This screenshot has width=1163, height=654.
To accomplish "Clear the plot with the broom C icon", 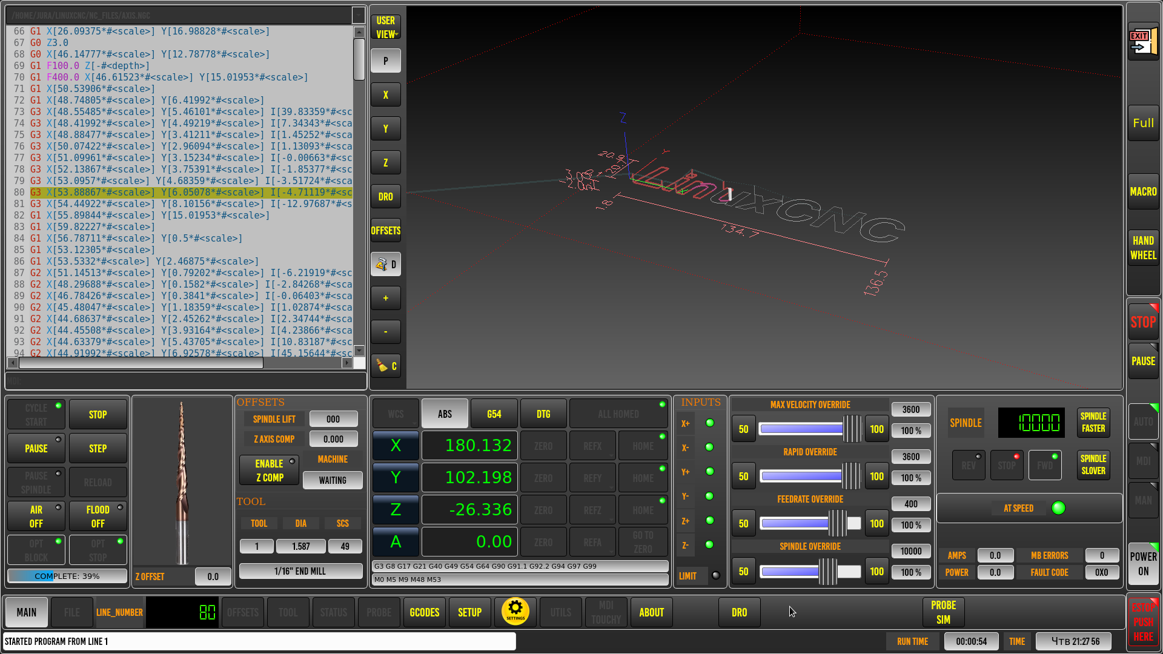I will (x=386, y=366).
